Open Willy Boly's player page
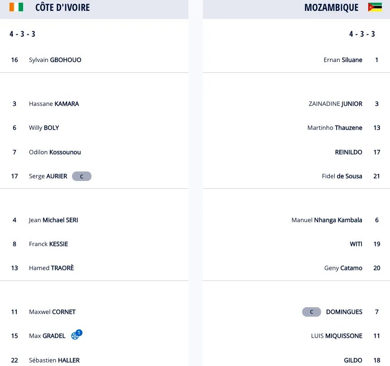The width and height of the screenshot is (390, 366). coord(43,128)
